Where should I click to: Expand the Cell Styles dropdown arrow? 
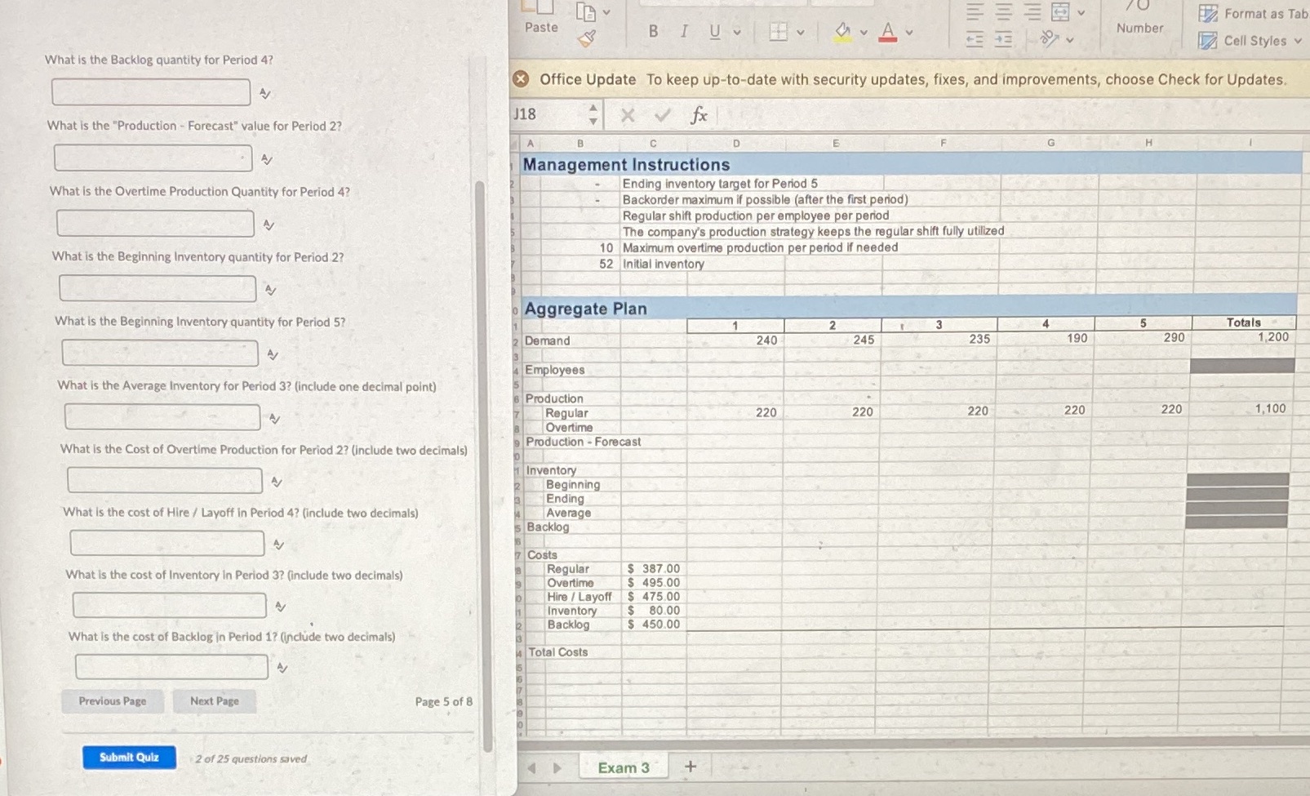coord(1298,41)
